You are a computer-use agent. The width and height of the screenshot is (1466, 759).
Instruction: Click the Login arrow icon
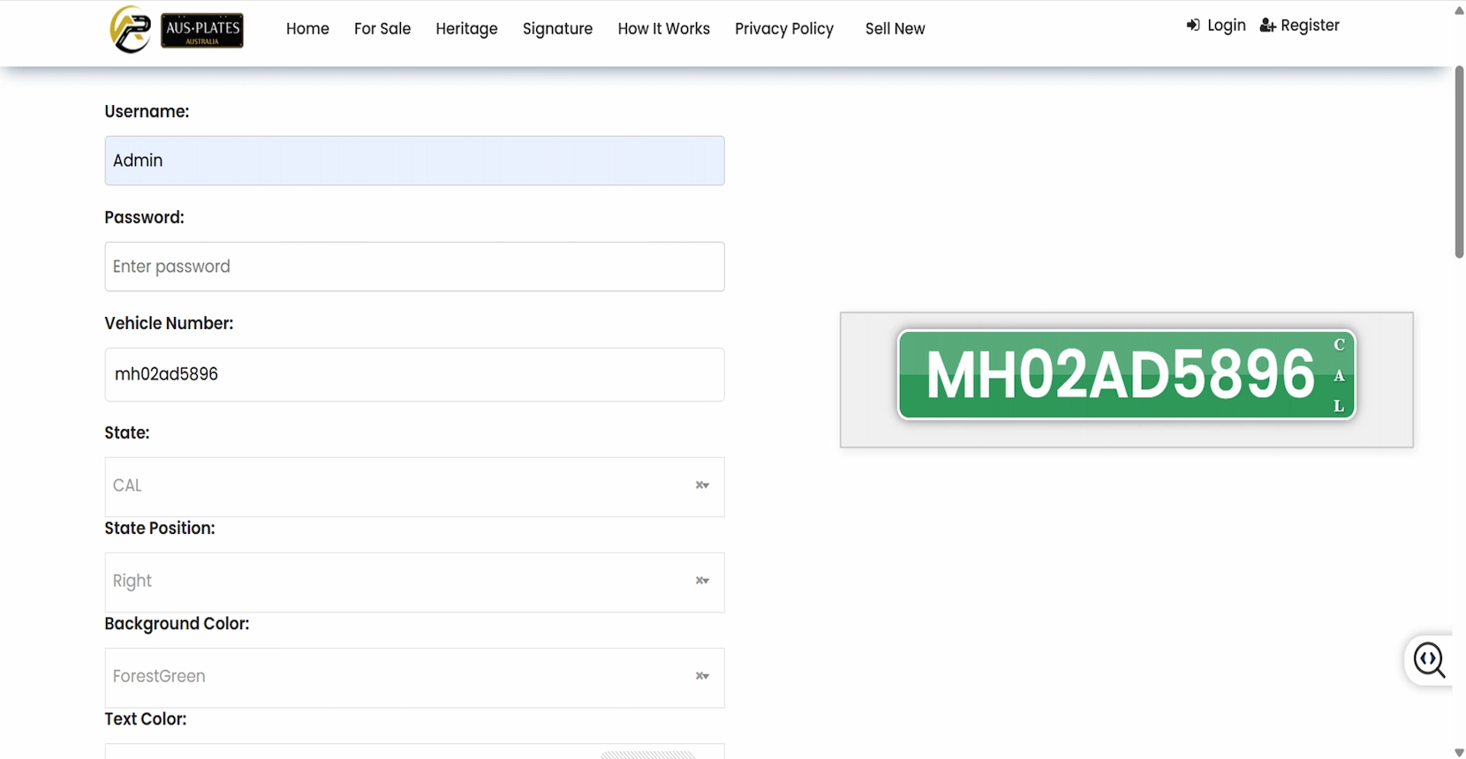pyautogui.click(x=1193, y=26)
